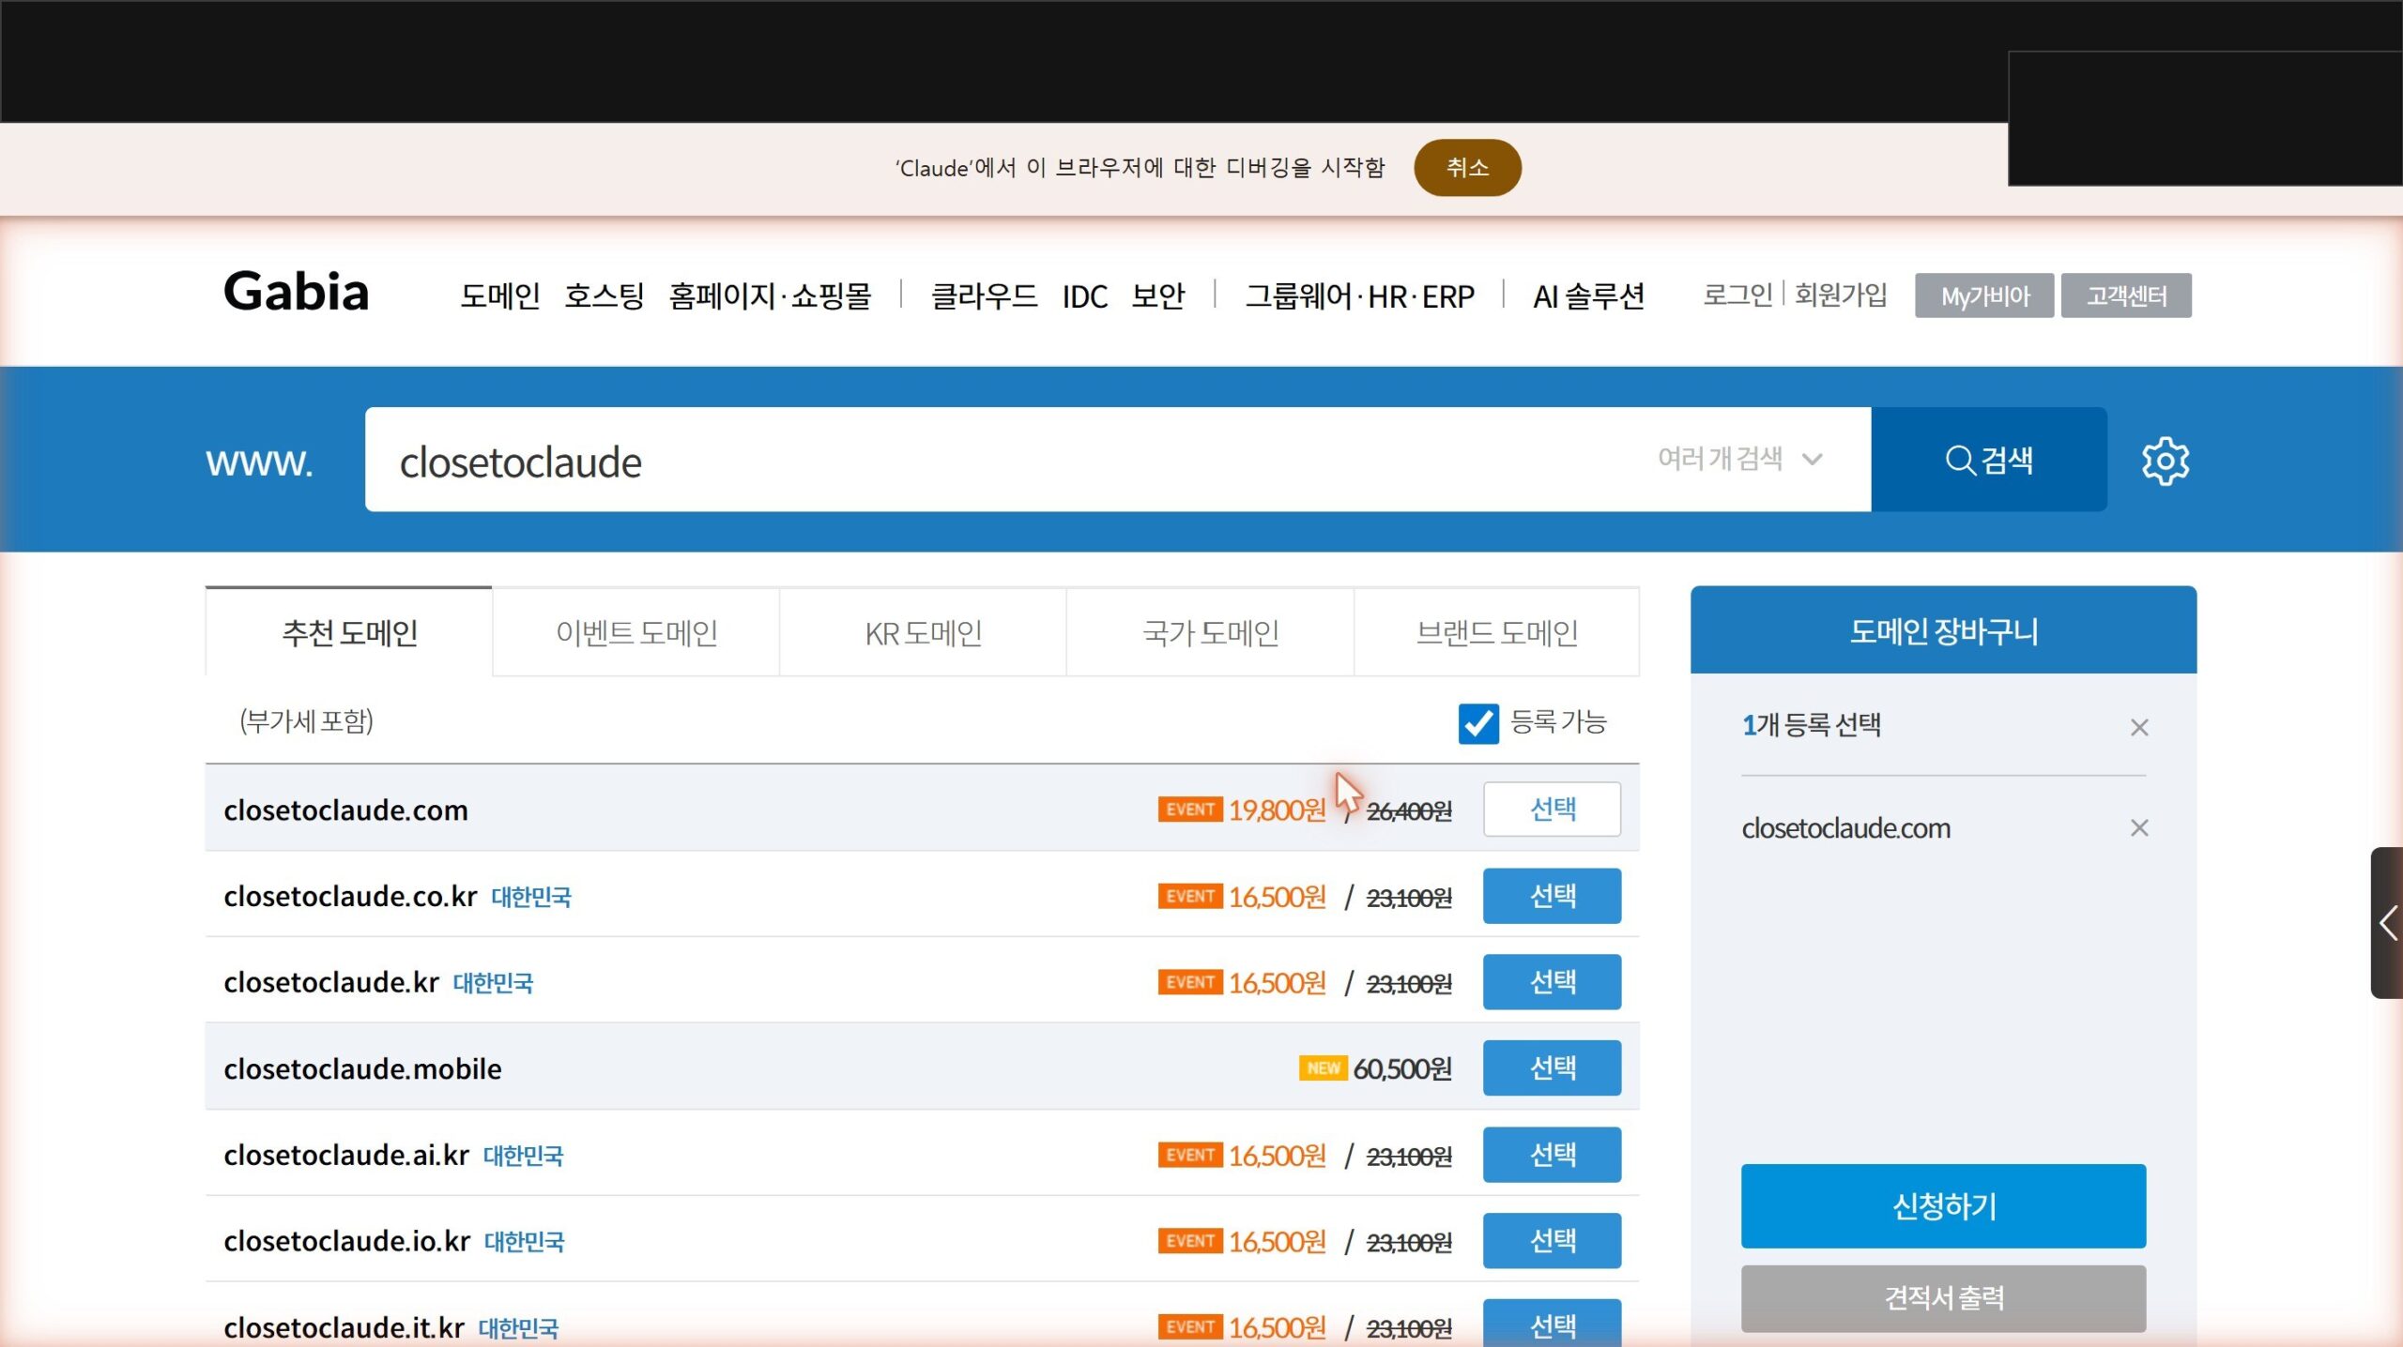The image size is (2403, 1347).
Task: Open the 보안 menu
Action: [x=1157, y=295]
